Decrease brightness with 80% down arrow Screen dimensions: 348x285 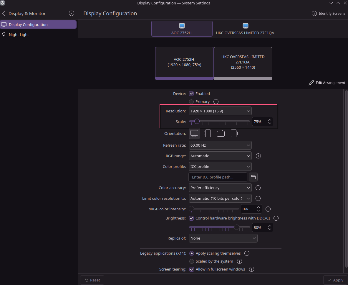pos(270,229)
